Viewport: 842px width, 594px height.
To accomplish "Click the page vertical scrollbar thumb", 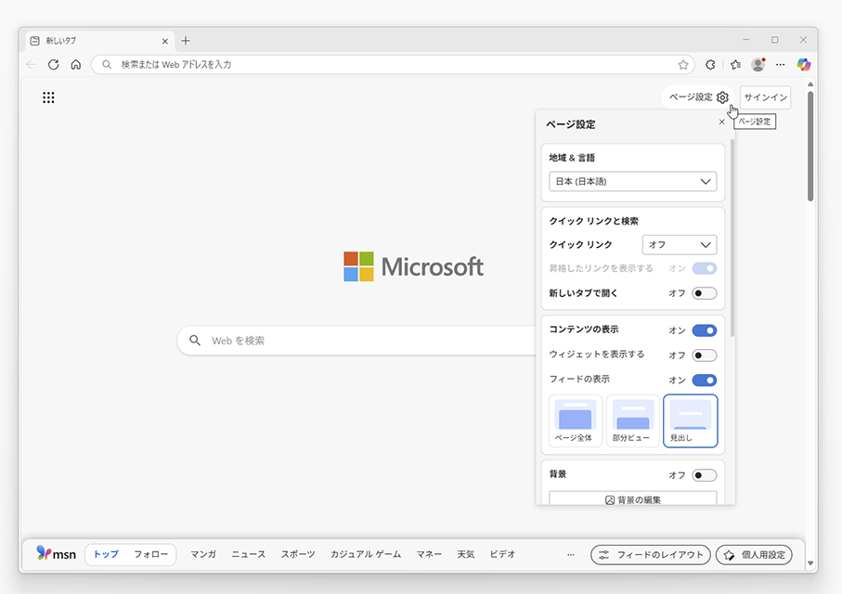I will tap(810, 146).
